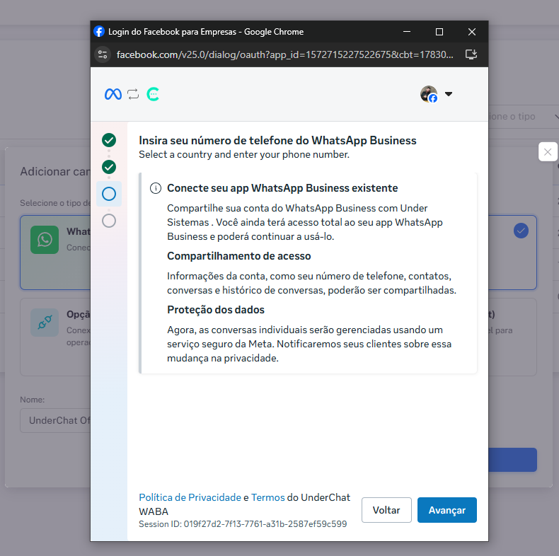The height and width of the screenshot is (556, 559).
Task: Click the info icon beside Conecte heading
Action: click(x=156, y=188)
